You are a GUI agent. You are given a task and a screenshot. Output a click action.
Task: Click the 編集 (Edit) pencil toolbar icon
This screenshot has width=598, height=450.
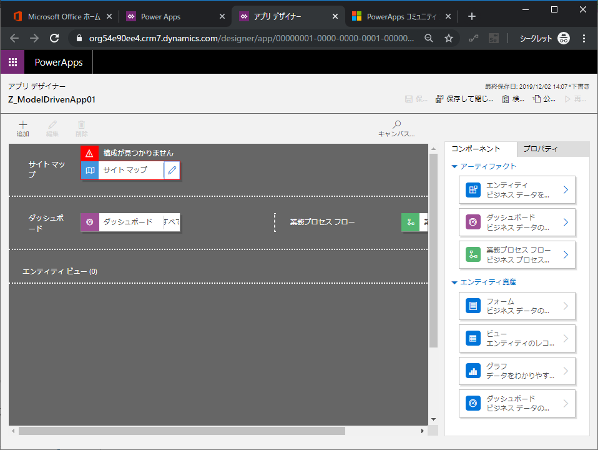coord(52,124)
